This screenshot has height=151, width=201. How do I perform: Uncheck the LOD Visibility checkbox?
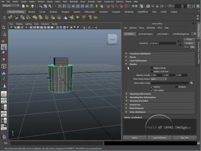click(x=152, y=90)
